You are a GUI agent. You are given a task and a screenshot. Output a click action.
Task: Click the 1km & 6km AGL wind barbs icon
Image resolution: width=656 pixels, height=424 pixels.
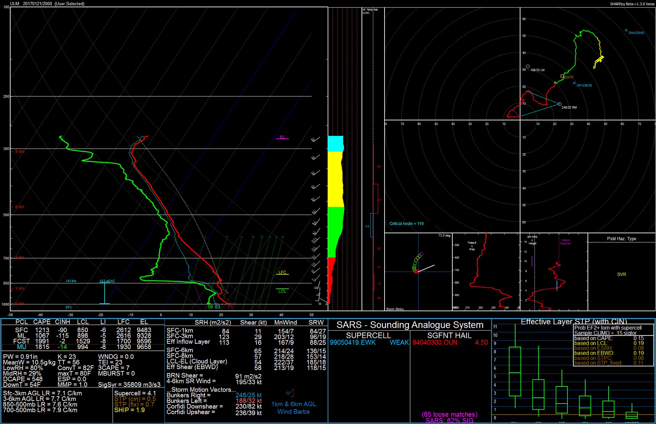(x=290, y=393)
